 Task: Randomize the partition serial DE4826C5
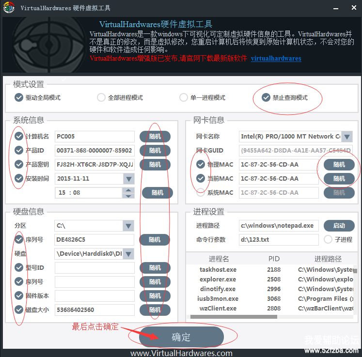pyautogui.click(x=155, y=240)
